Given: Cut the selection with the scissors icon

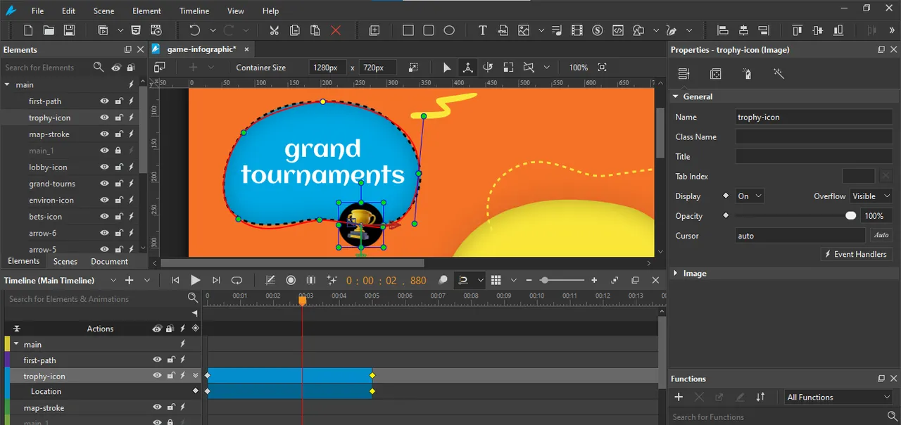Looking at the screenshot, I should [275, 30].
